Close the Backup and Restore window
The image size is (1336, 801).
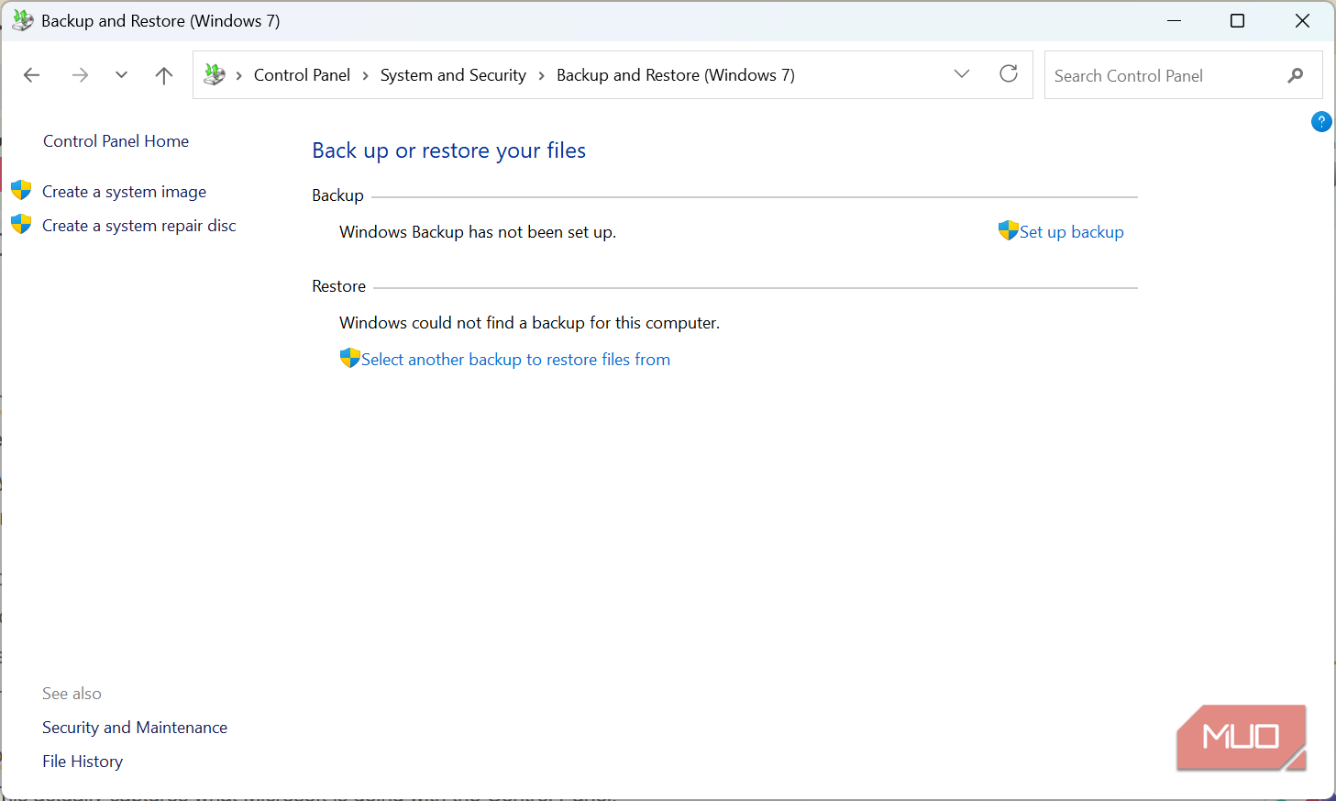pyautogui.click(x=1302, y=20)
